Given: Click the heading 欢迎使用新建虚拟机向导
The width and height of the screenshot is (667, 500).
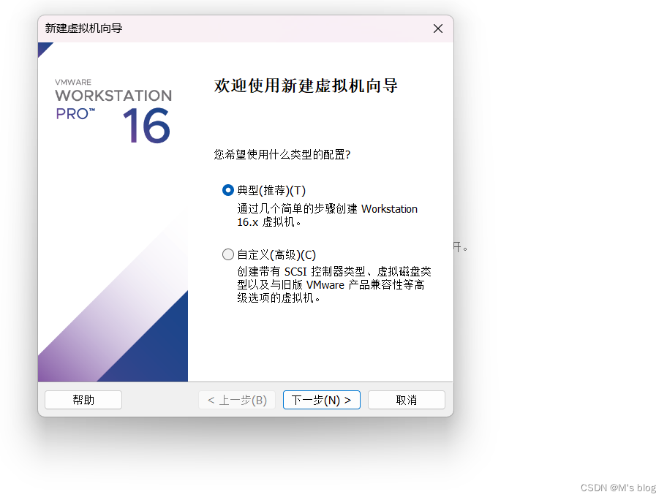Looking at the screenshot, I should 306,86.
